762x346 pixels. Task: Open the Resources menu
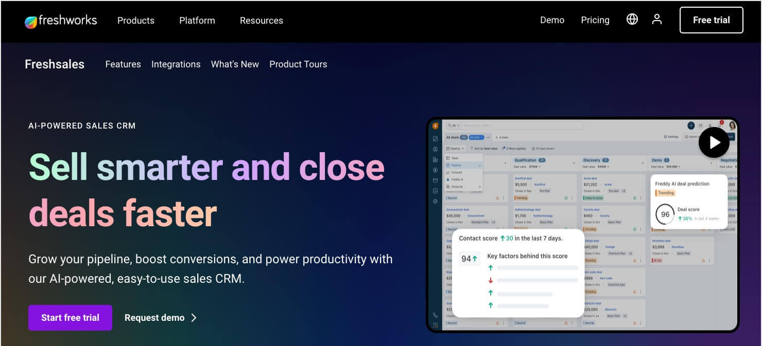tap(262, 21)
